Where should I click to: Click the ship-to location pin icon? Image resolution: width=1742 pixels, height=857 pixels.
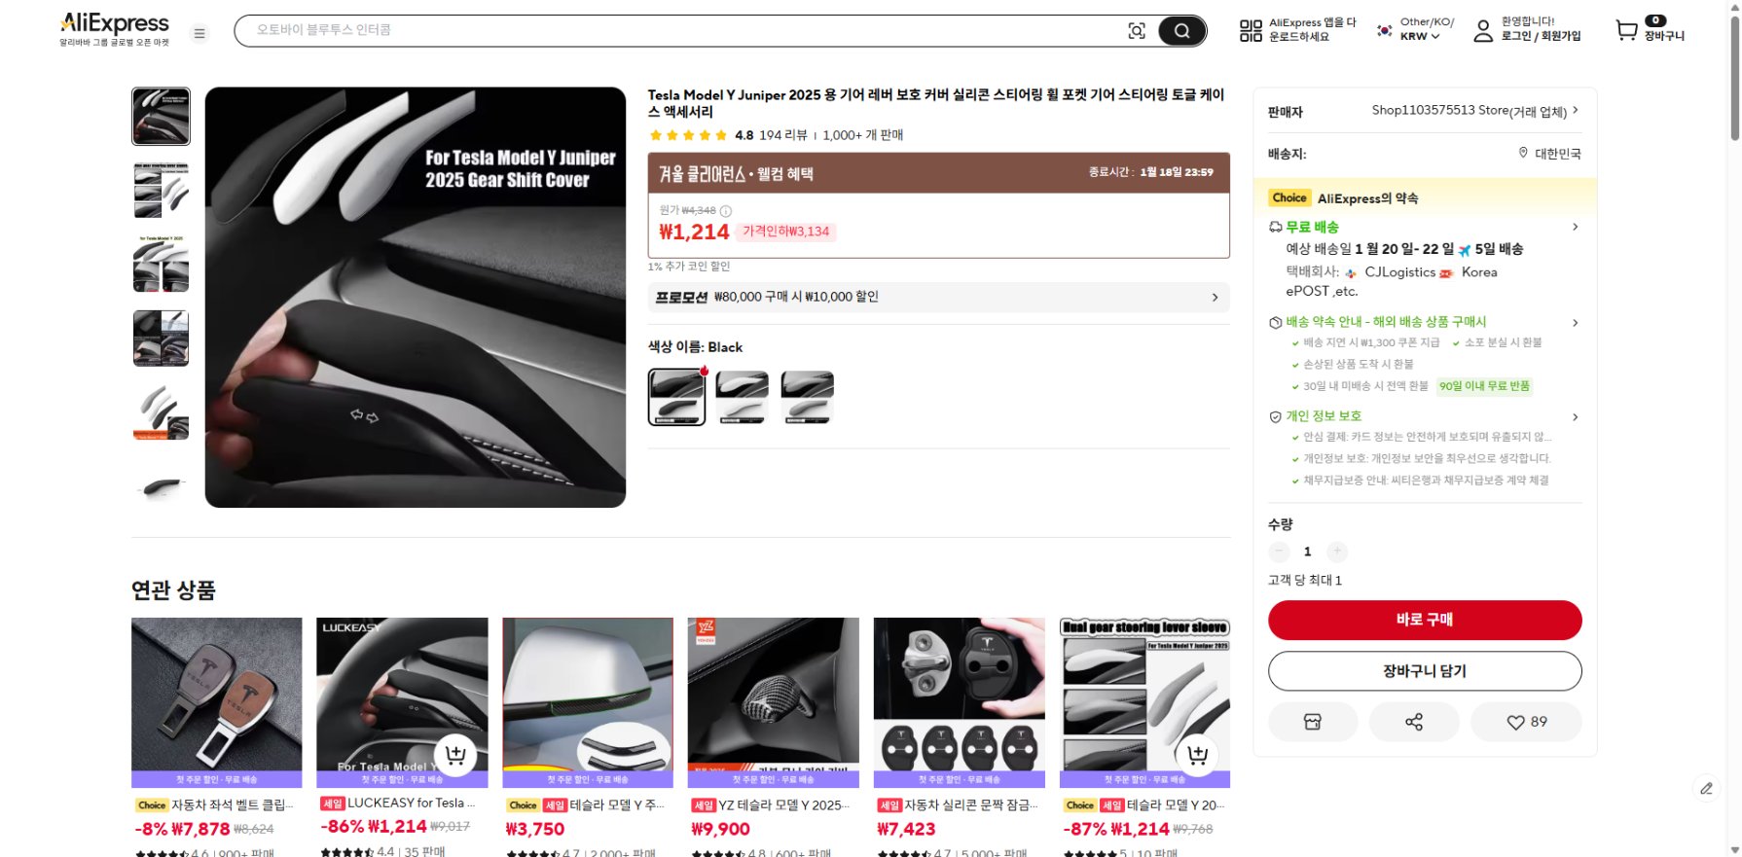(1523, 153)
